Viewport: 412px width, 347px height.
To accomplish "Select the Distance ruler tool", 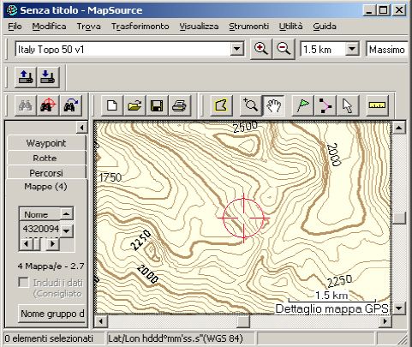I will (377, 105).
